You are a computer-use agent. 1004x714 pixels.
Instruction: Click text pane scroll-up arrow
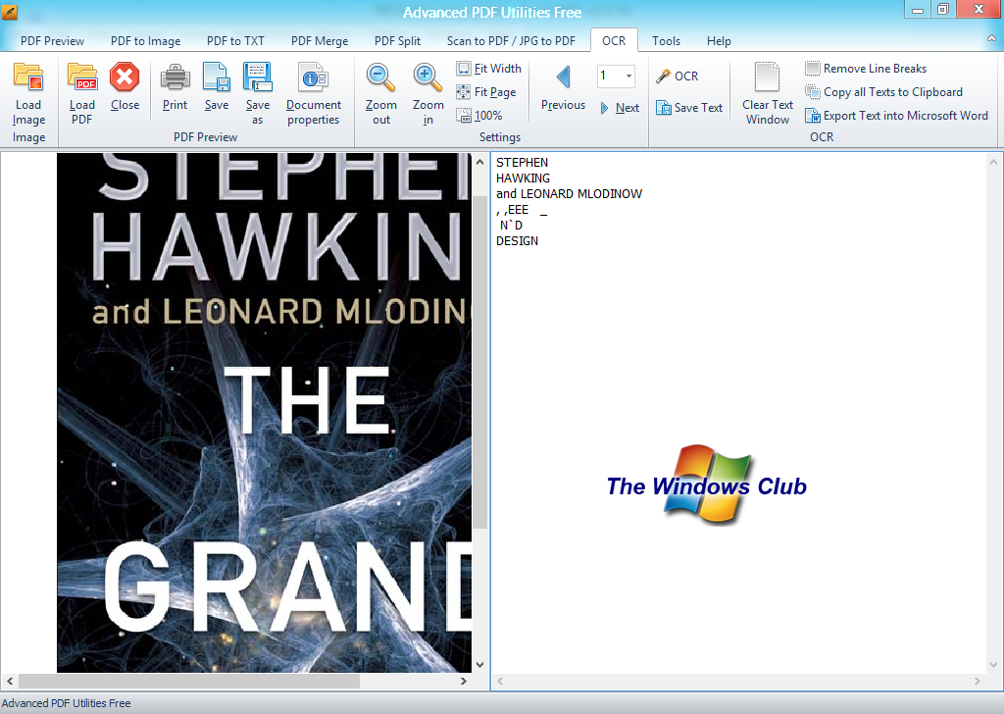(994, 162)
